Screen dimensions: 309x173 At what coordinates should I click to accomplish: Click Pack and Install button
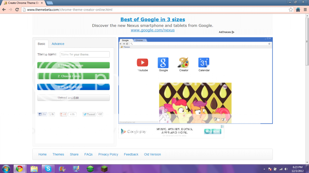tap(73, 87)
